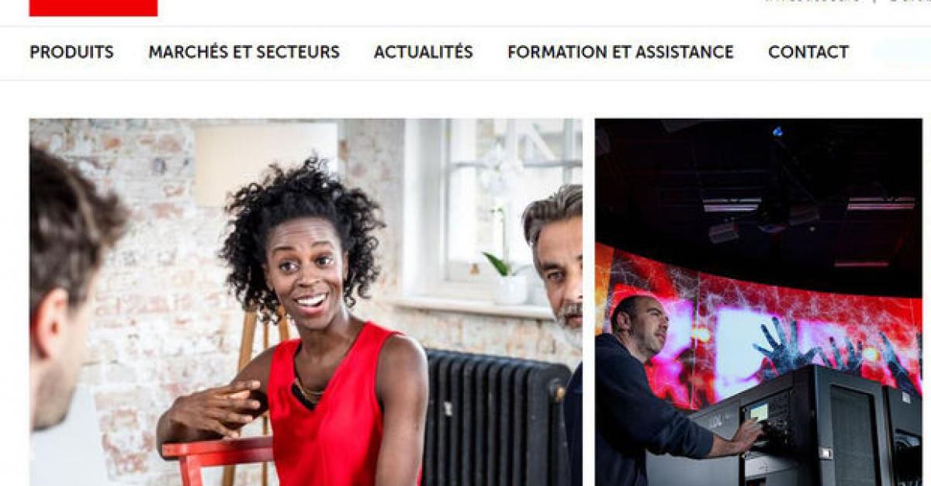Go to the ACTUALITÉS section
931x486 pixels.
tap(423, 52)
